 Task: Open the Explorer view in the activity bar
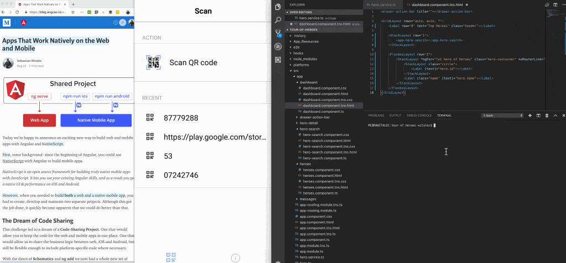tap(278, 7)
